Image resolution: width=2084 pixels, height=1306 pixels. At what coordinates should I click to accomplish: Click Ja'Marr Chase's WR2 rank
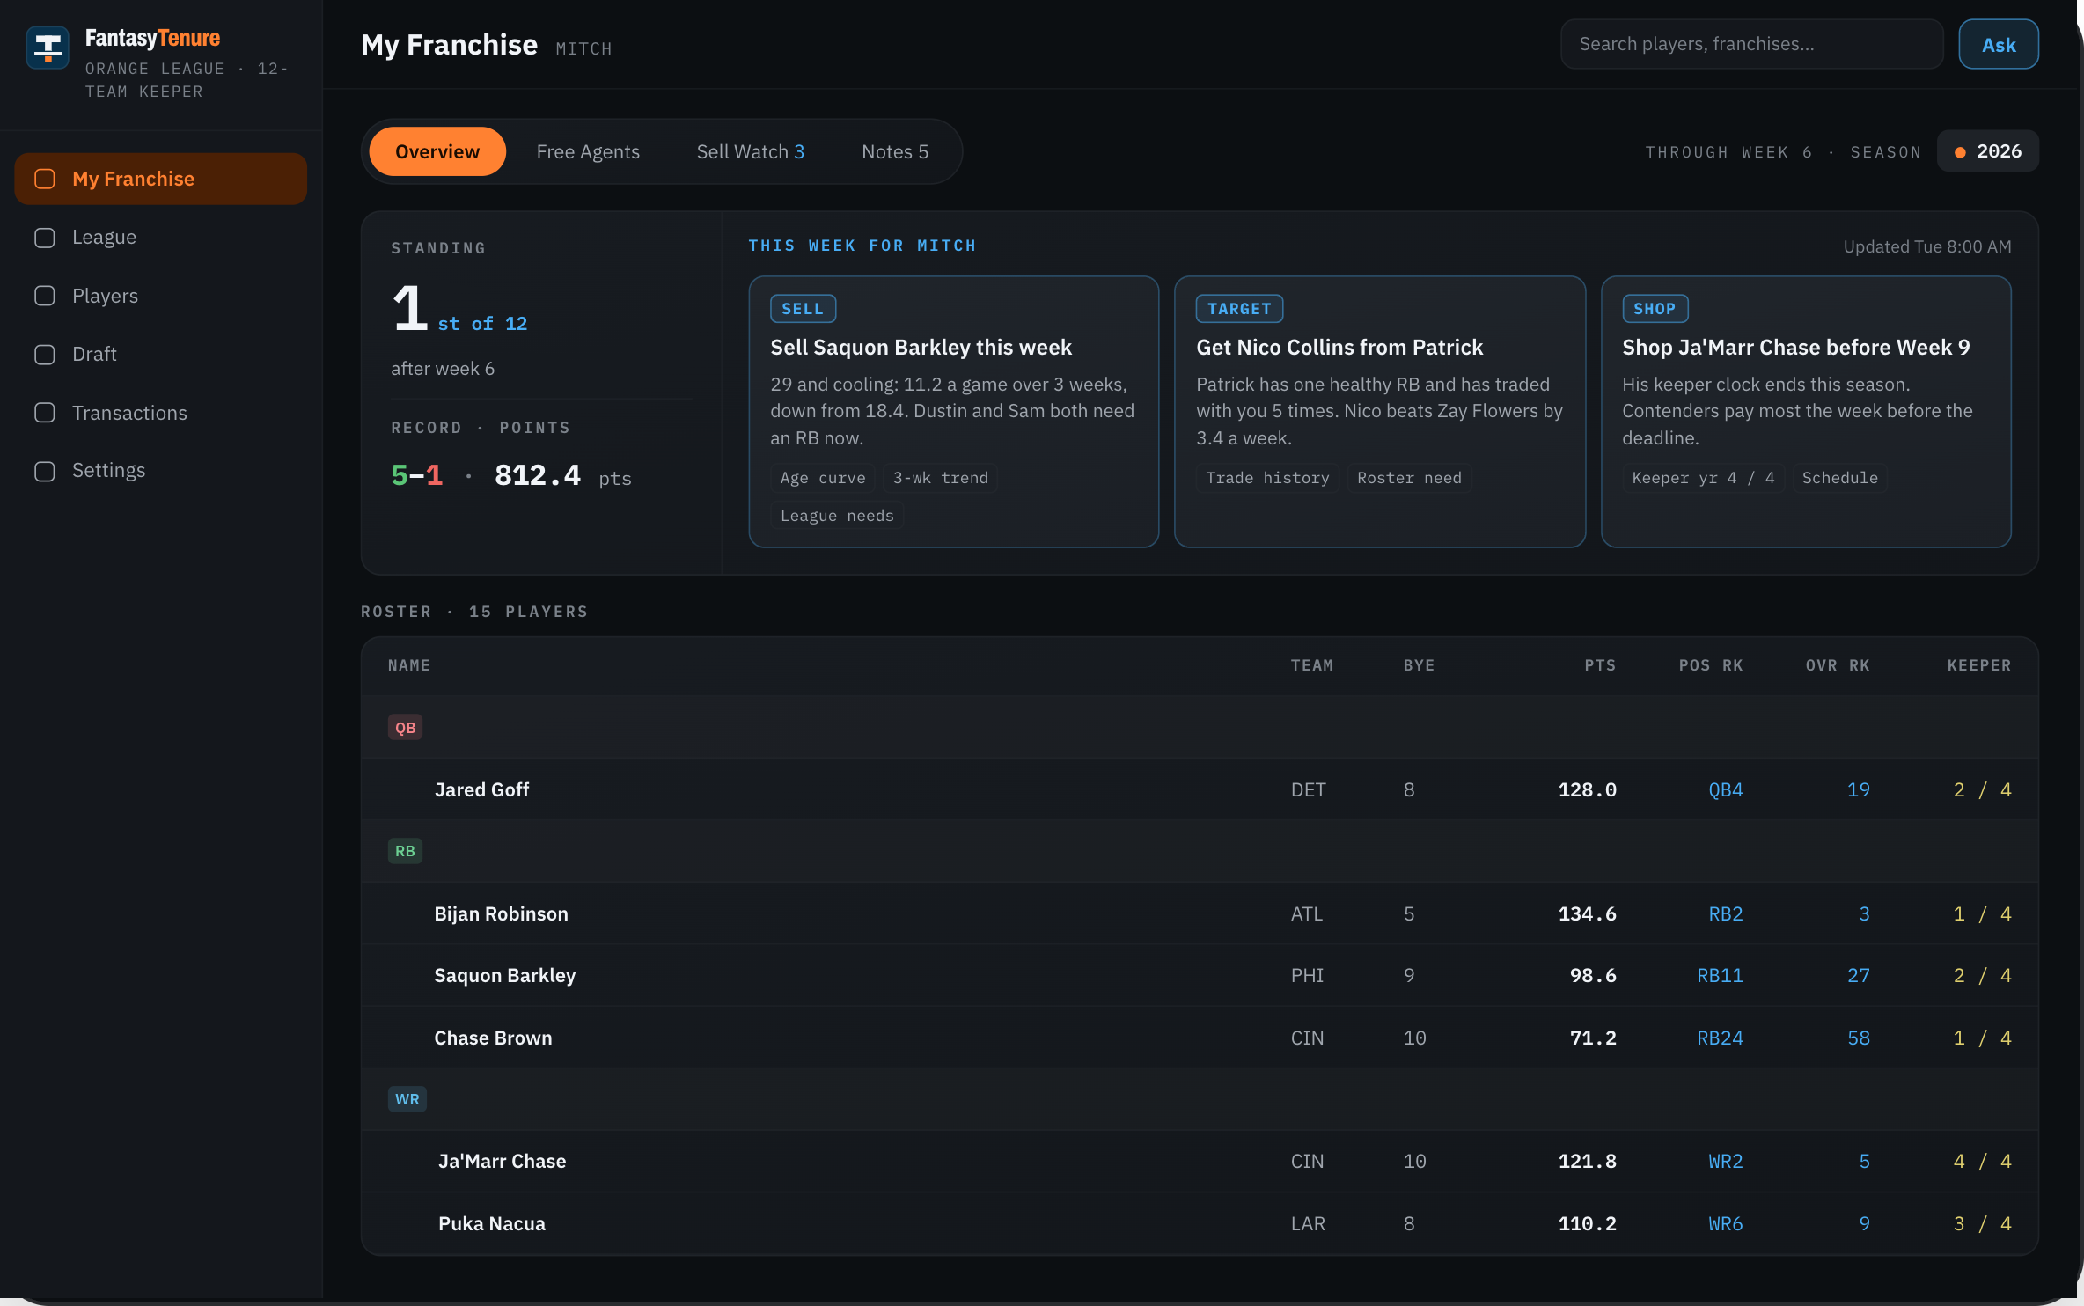click(1725, 1161)
